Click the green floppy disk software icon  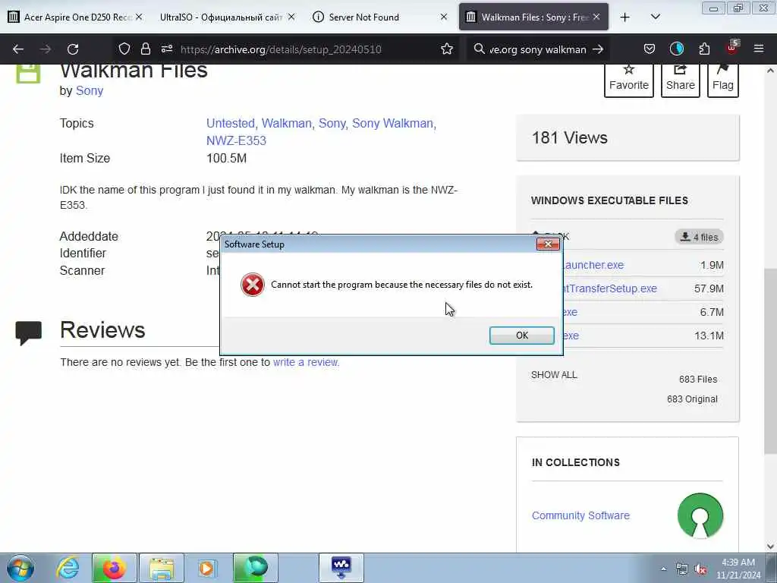click(28, 74)
